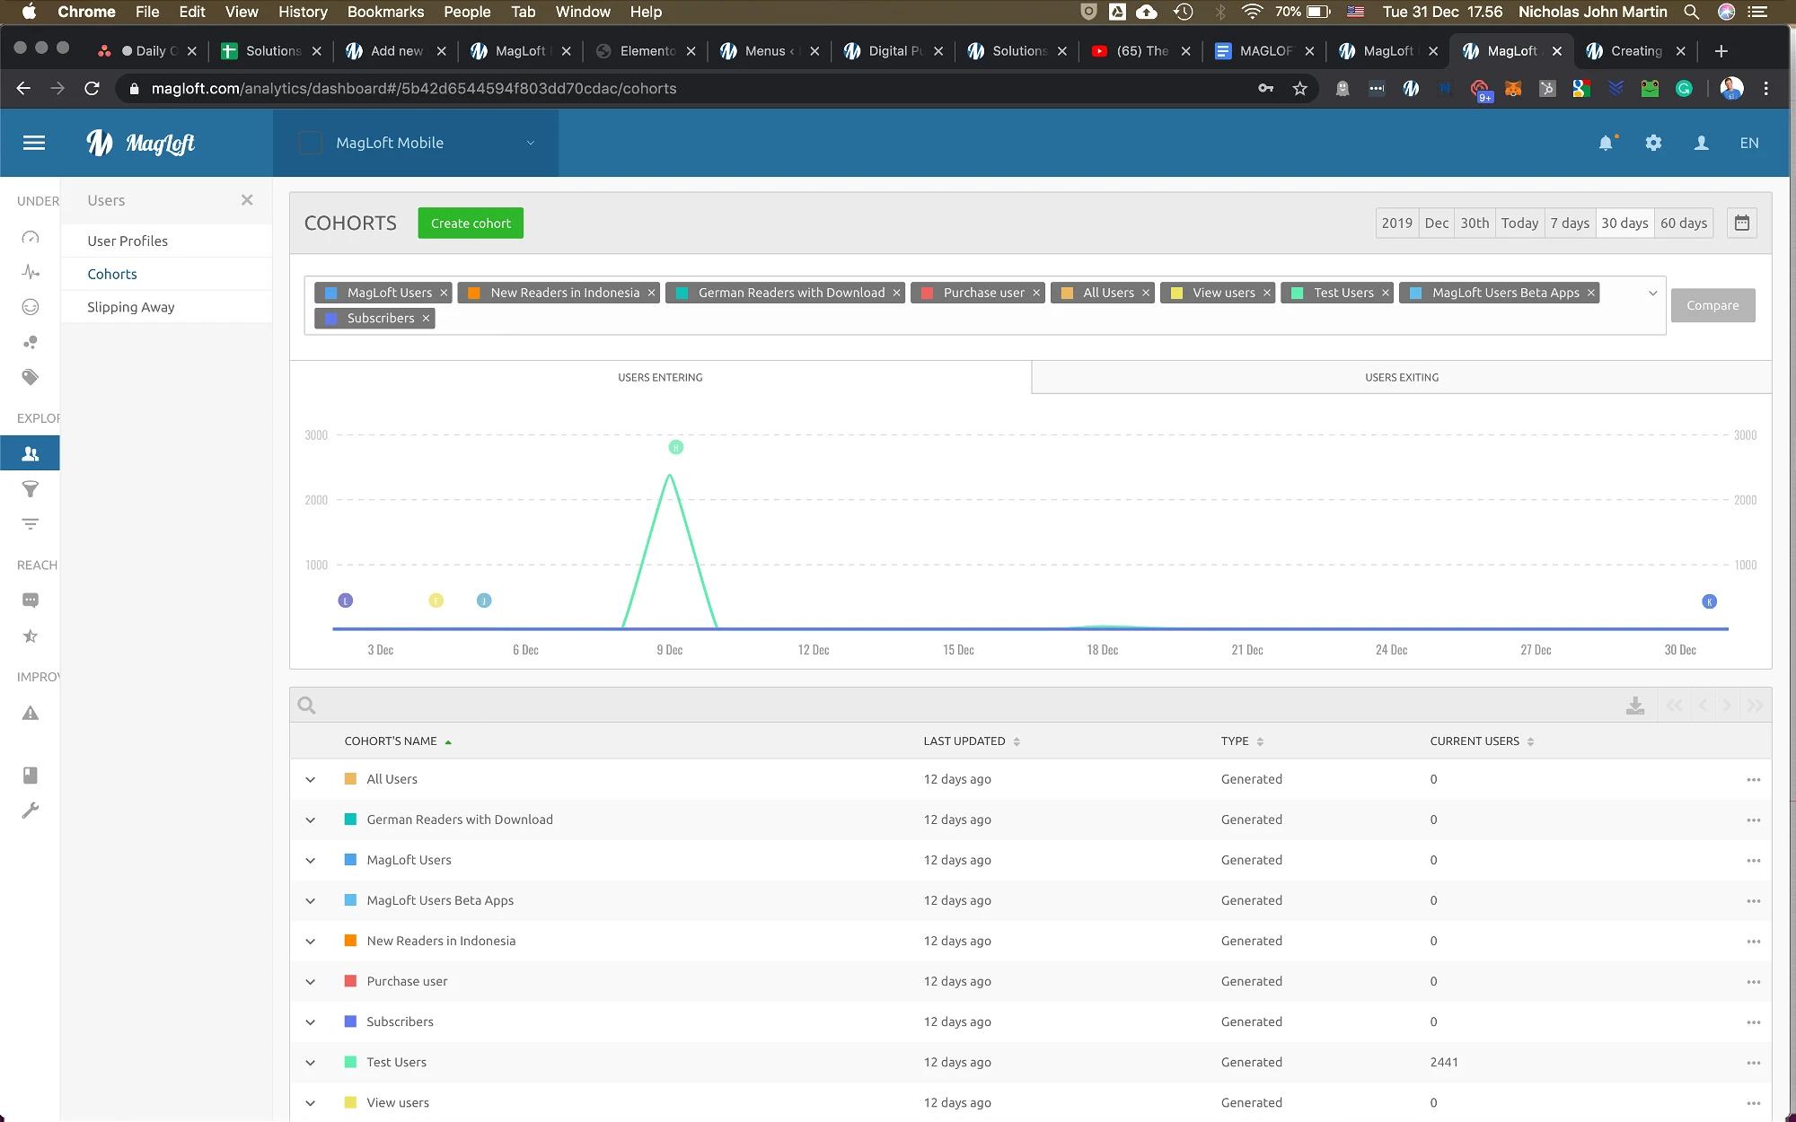Image resolution: width=1796 pixels, height=1122 pixels.
Task: Expand the Test Users cohort row
Action: tap(311, 1062)
